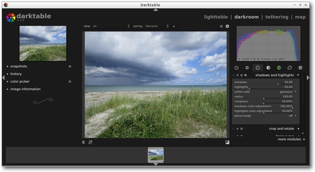Collapse top panel with arrow

(156, 10)
